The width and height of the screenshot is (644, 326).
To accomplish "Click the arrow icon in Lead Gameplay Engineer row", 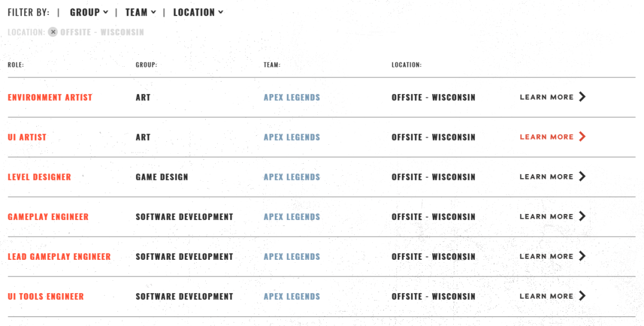I will point(582,256).
